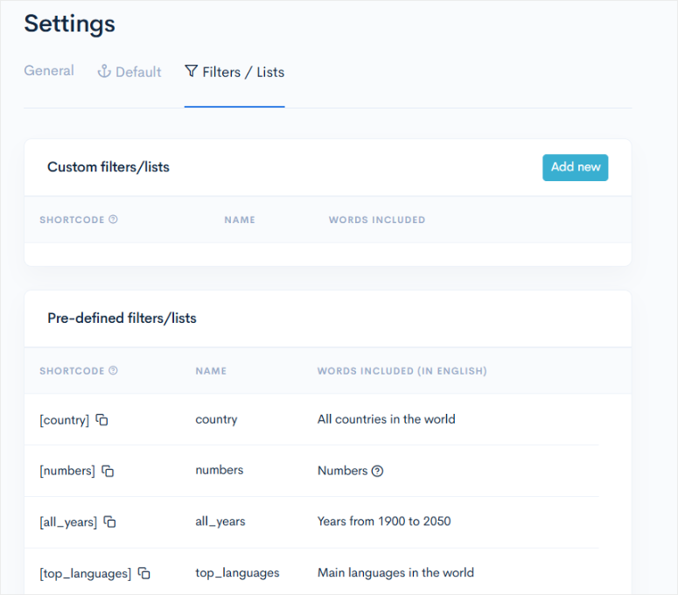Click the Words Included (In English) header
The width and height of the screenshot is (678, 595).
[x=402, y=371]
